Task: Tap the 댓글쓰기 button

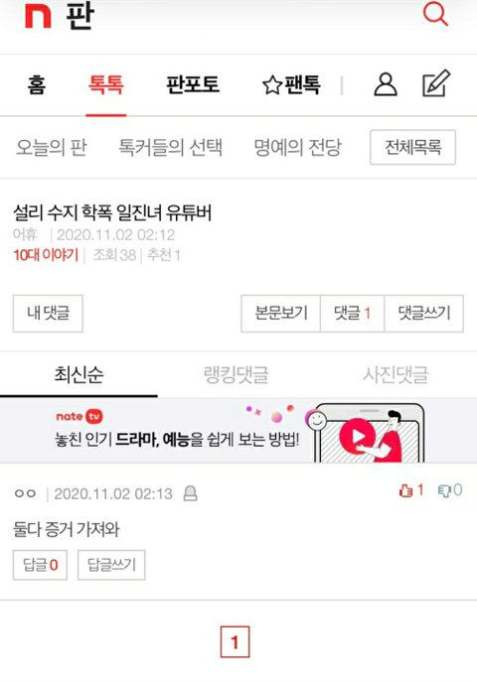Action: 424,314
